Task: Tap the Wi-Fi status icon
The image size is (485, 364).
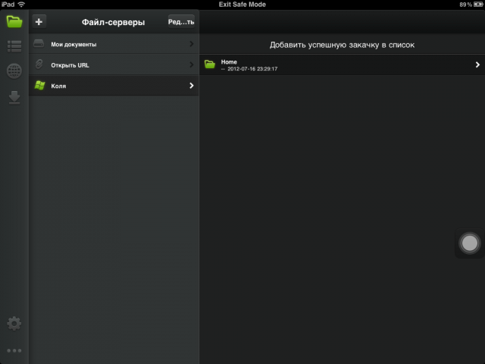Action: (x=21, y=5)
